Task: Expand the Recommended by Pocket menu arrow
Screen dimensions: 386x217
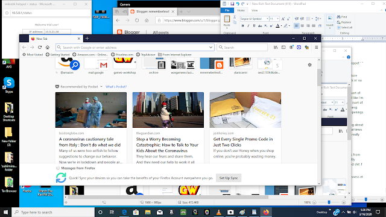Action: (101, 87)
